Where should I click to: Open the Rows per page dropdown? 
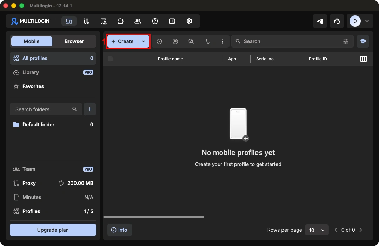tap(317, 230)
